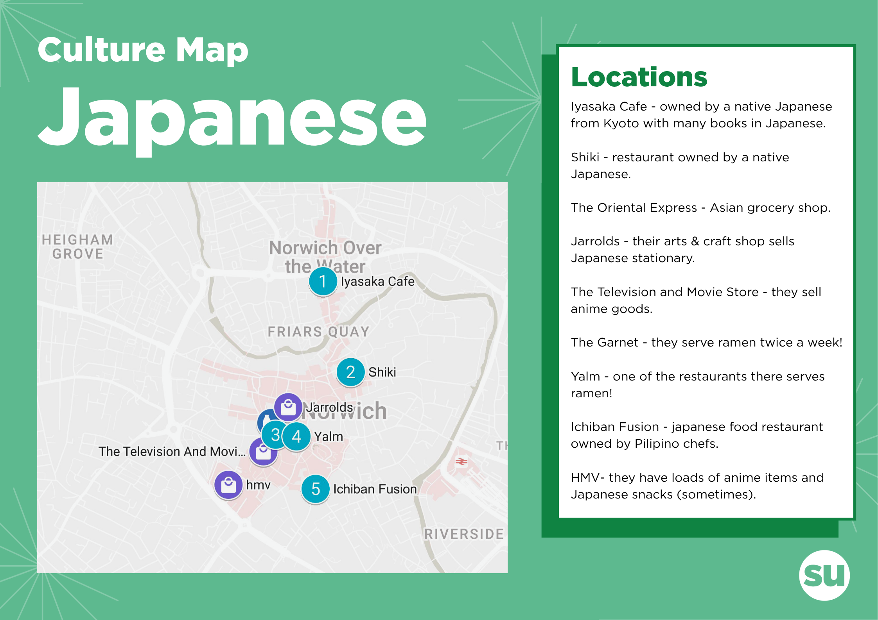Click the Culture Map title text
The width and height of the screenshot is (878, 620).
pyautogui.click(x=143, y=50)
